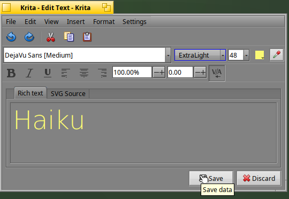Click the Save button
Screen dimensions: 289x199
(211, 178)
